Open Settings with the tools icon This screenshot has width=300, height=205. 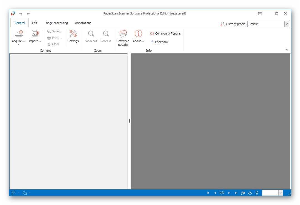(x=73, y=34)
